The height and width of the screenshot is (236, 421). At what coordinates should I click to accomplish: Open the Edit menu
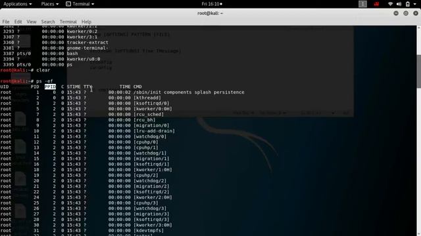click(x=18, y=22)
